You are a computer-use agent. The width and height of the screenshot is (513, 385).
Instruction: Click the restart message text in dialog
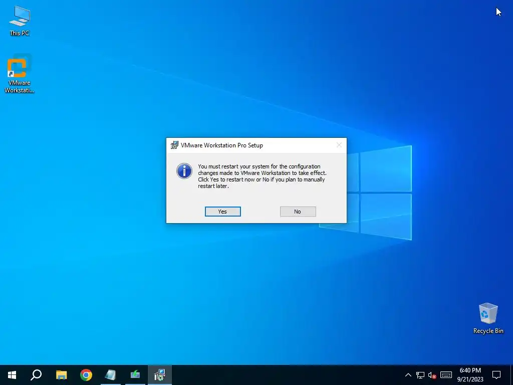[262, 176]
